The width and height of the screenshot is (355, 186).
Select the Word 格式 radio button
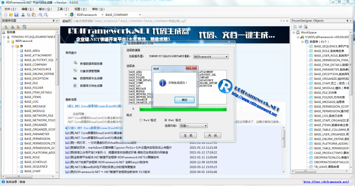[x=141, y=120]
